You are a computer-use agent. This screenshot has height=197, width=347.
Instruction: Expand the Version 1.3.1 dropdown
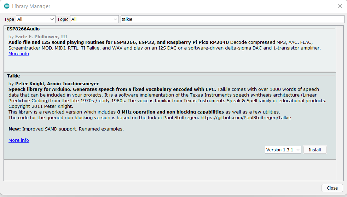[x=283, y=150]
